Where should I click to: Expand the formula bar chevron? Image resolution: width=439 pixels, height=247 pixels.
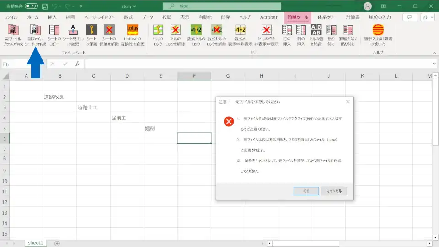(x=434, y=64)
